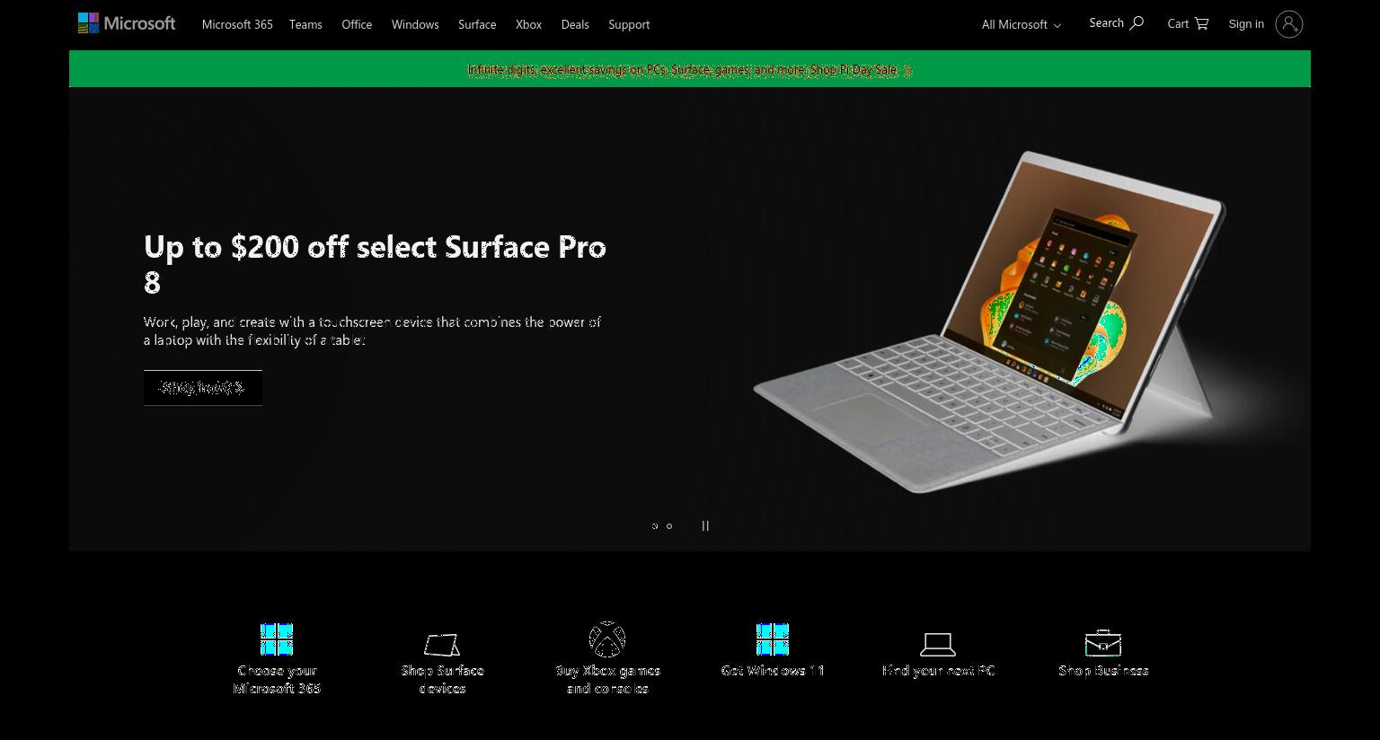This screenshot has width=1380, height=740.
Task: Click the Microsoft logo icon
Action: [88, 23]
